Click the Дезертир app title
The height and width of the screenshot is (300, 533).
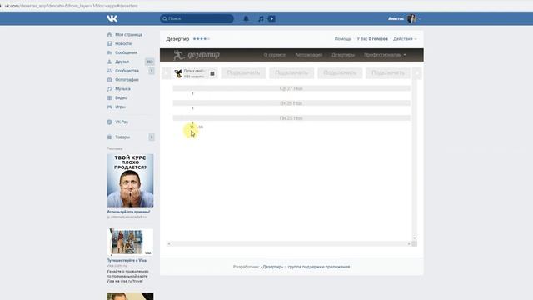[x=177, y=39]
